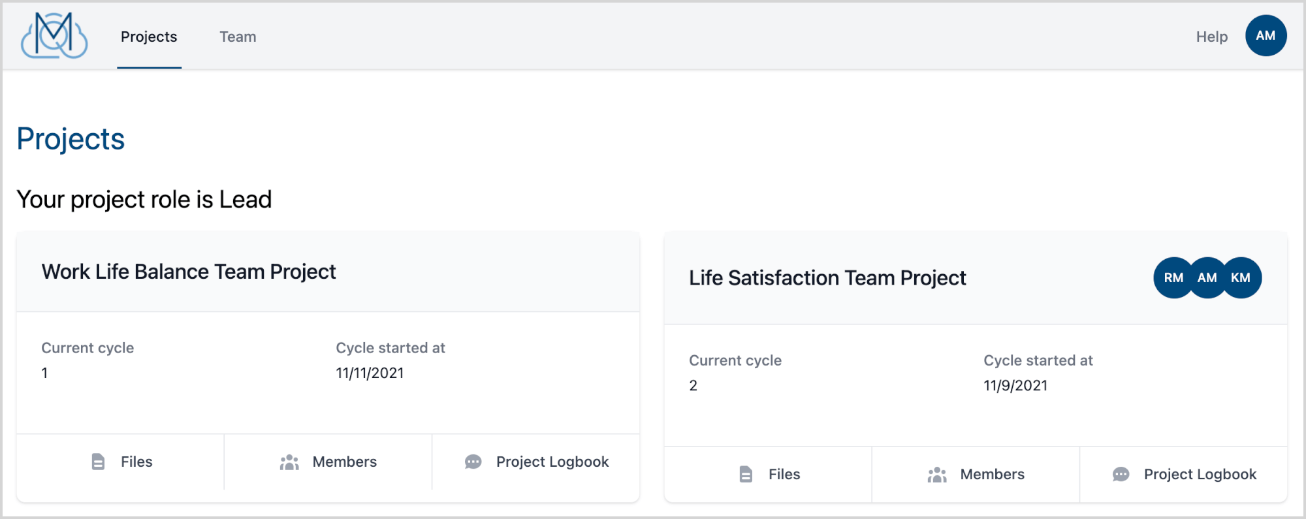
Task: Switch to the Team tab
Action: (238, 37)
